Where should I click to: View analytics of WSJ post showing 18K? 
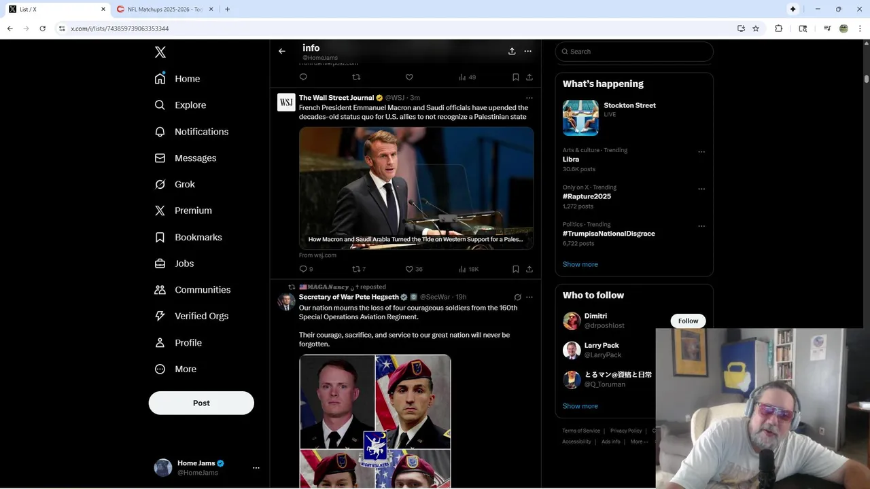pyautogui.click(x=468, y=269)
